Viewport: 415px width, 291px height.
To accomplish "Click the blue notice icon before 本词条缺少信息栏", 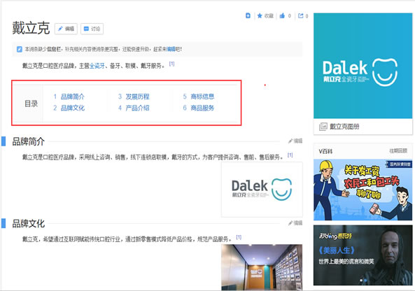I will click(x=20, y=49).
